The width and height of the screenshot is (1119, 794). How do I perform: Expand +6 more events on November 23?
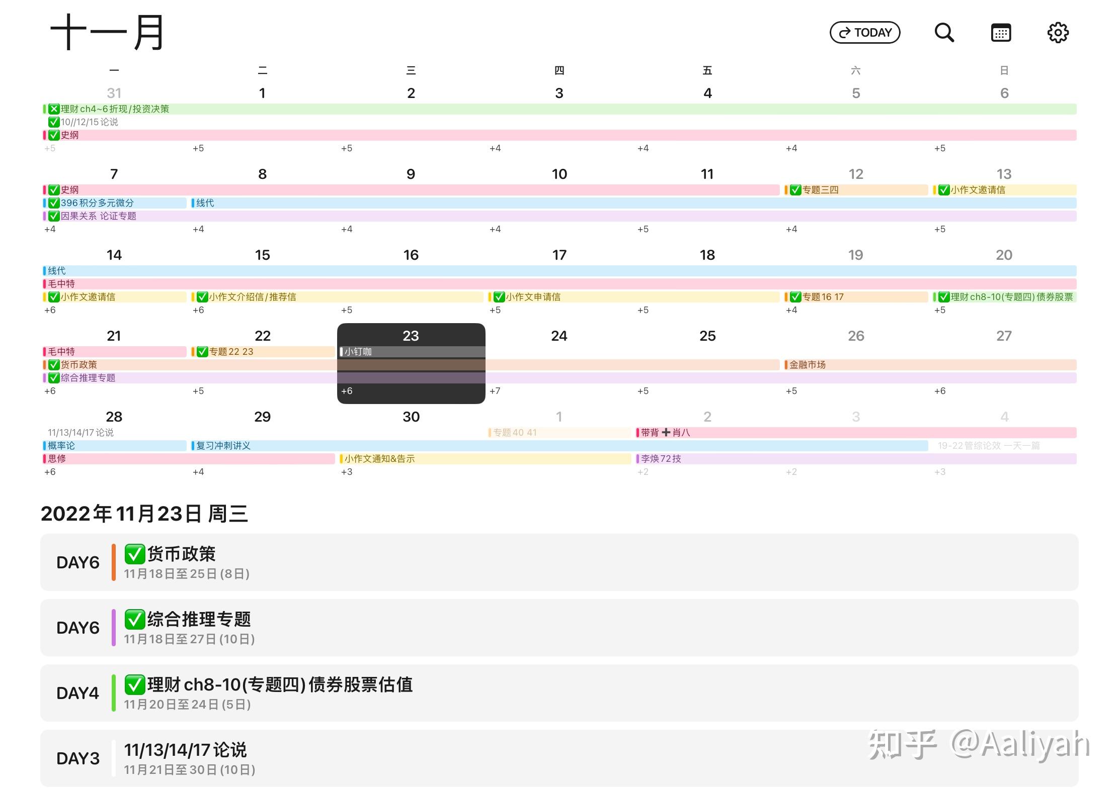pyautogui.click(x=347, y=391)
